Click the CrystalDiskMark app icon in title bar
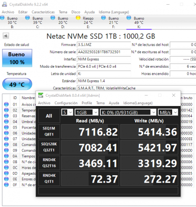196x207 pixels. [x=41, y=95]
